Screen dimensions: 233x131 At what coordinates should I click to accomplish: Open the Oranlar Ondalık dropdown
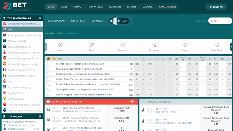point(220,21)
